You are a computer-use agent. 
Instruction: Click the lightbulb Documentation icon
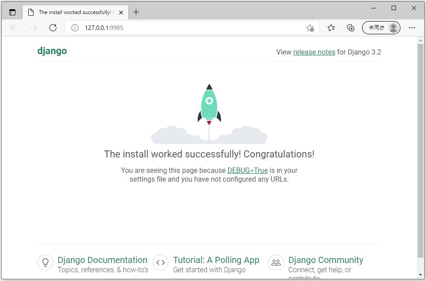45,263
